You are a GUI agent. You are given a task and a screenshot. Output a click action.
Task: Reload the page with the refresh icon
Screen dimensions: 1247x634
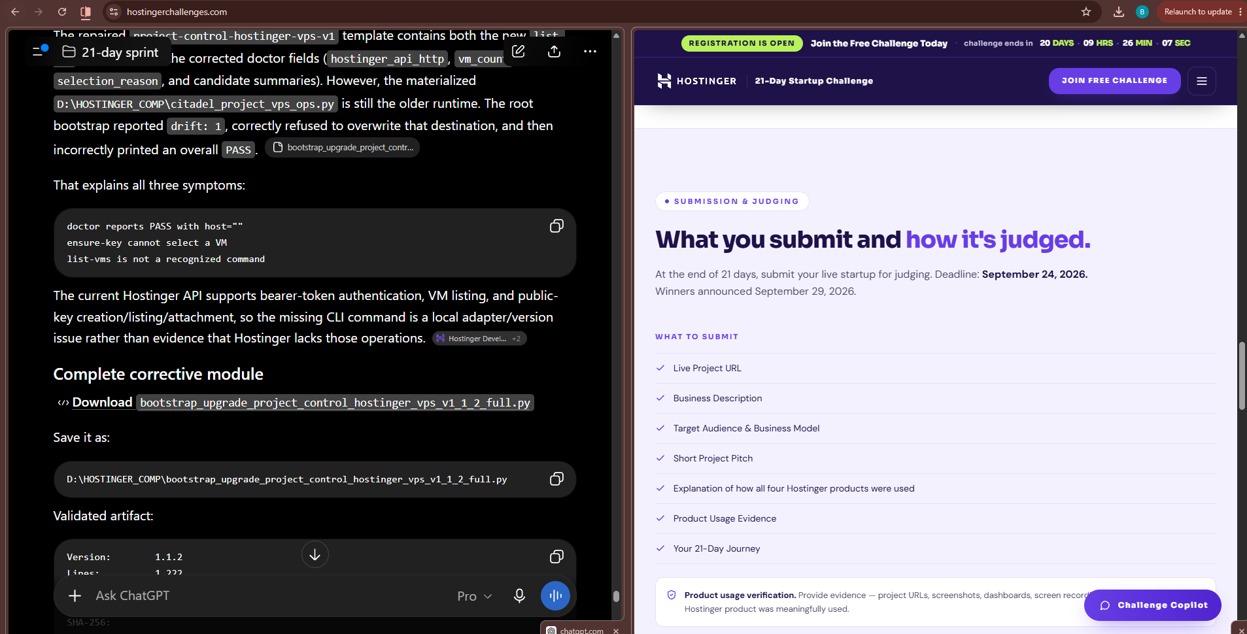pos(62,12)
